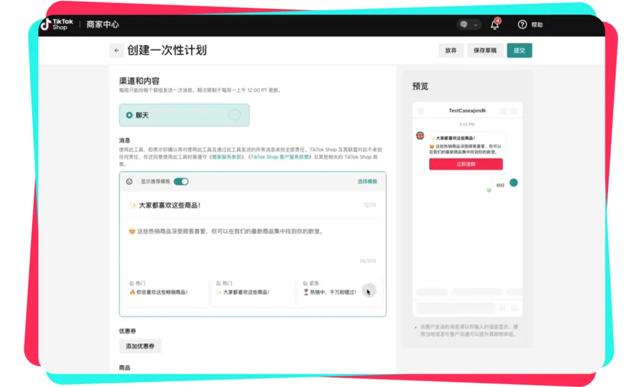Click the 你好 reply bubble in preview

[500, 185]
